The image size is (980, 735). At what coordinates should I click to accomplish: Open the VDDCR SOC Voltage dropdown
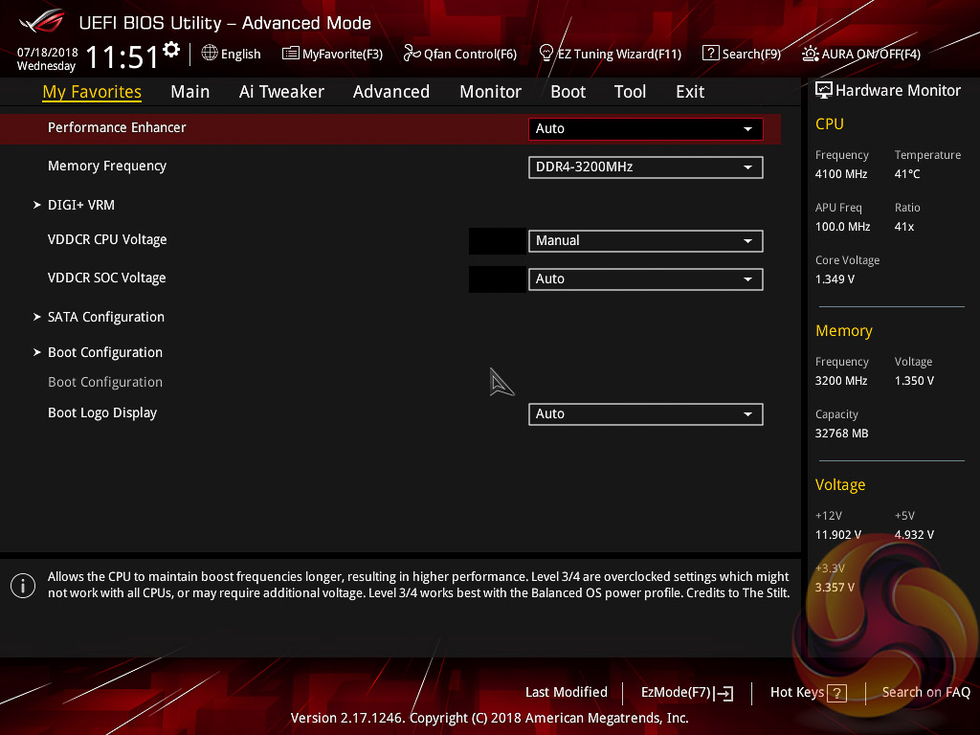[645, 279]
